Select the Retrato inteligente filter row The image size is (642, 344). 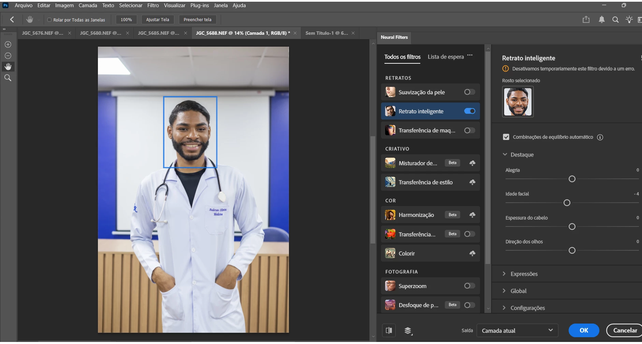[430, 111]
